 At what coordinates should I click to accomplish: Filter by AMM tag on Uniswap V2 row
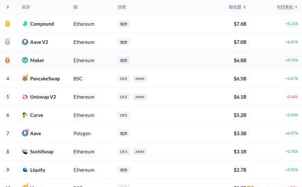pos(139,97)
